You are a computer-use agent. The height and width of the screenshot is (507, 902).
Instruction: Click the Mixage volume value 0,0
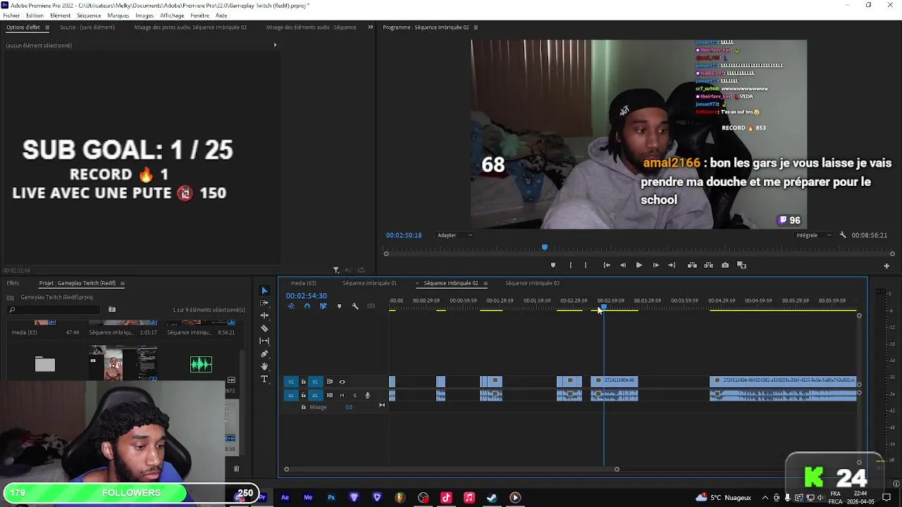[x=349, y=407]
